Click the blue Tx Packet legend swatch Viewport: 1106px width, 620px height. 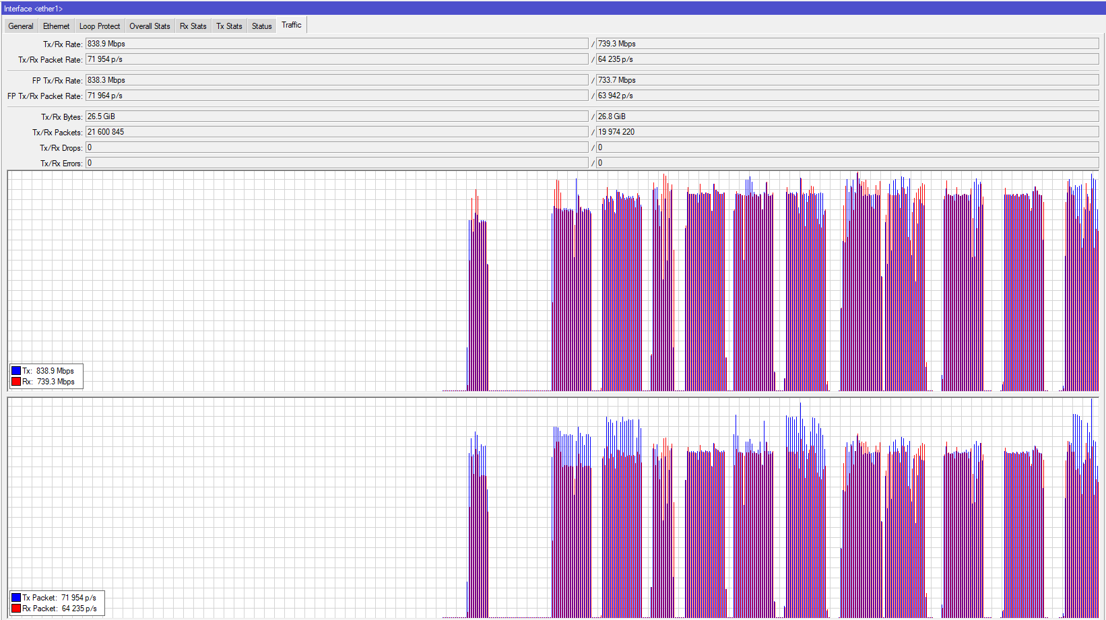16,598
